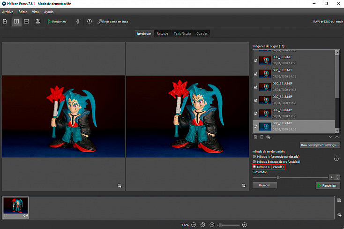Move selected image down with chevron
Viewport: 344px width, 229px height.
coord(330,137)
